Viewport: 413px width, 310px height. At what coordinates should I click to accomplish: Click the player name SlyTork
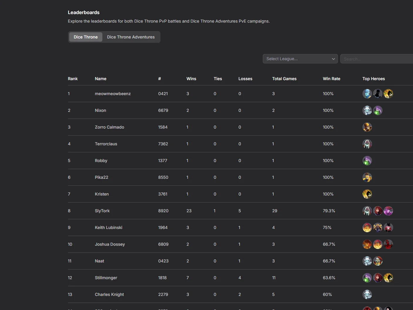coord(102,211)
